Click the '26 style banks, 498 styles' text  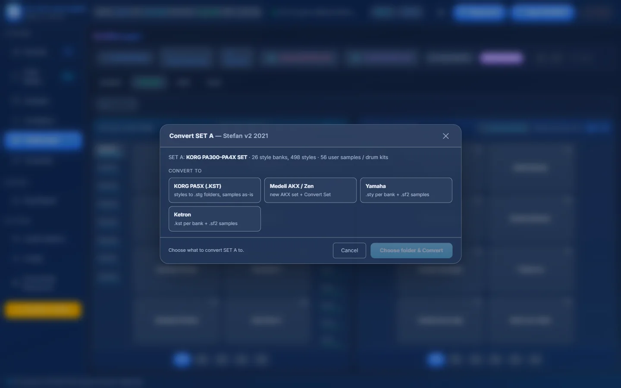click(x=284, y=157)
